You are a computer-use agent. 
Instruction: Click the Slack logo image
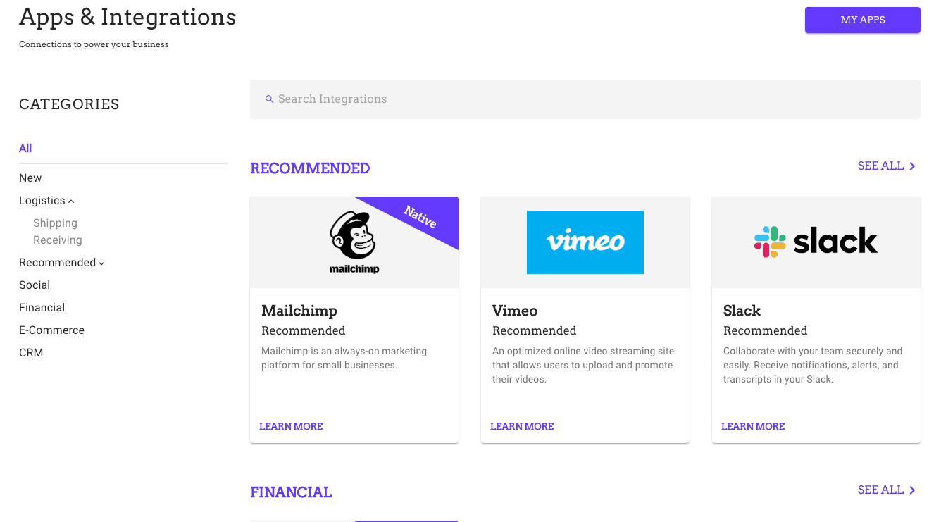point(816,242)
